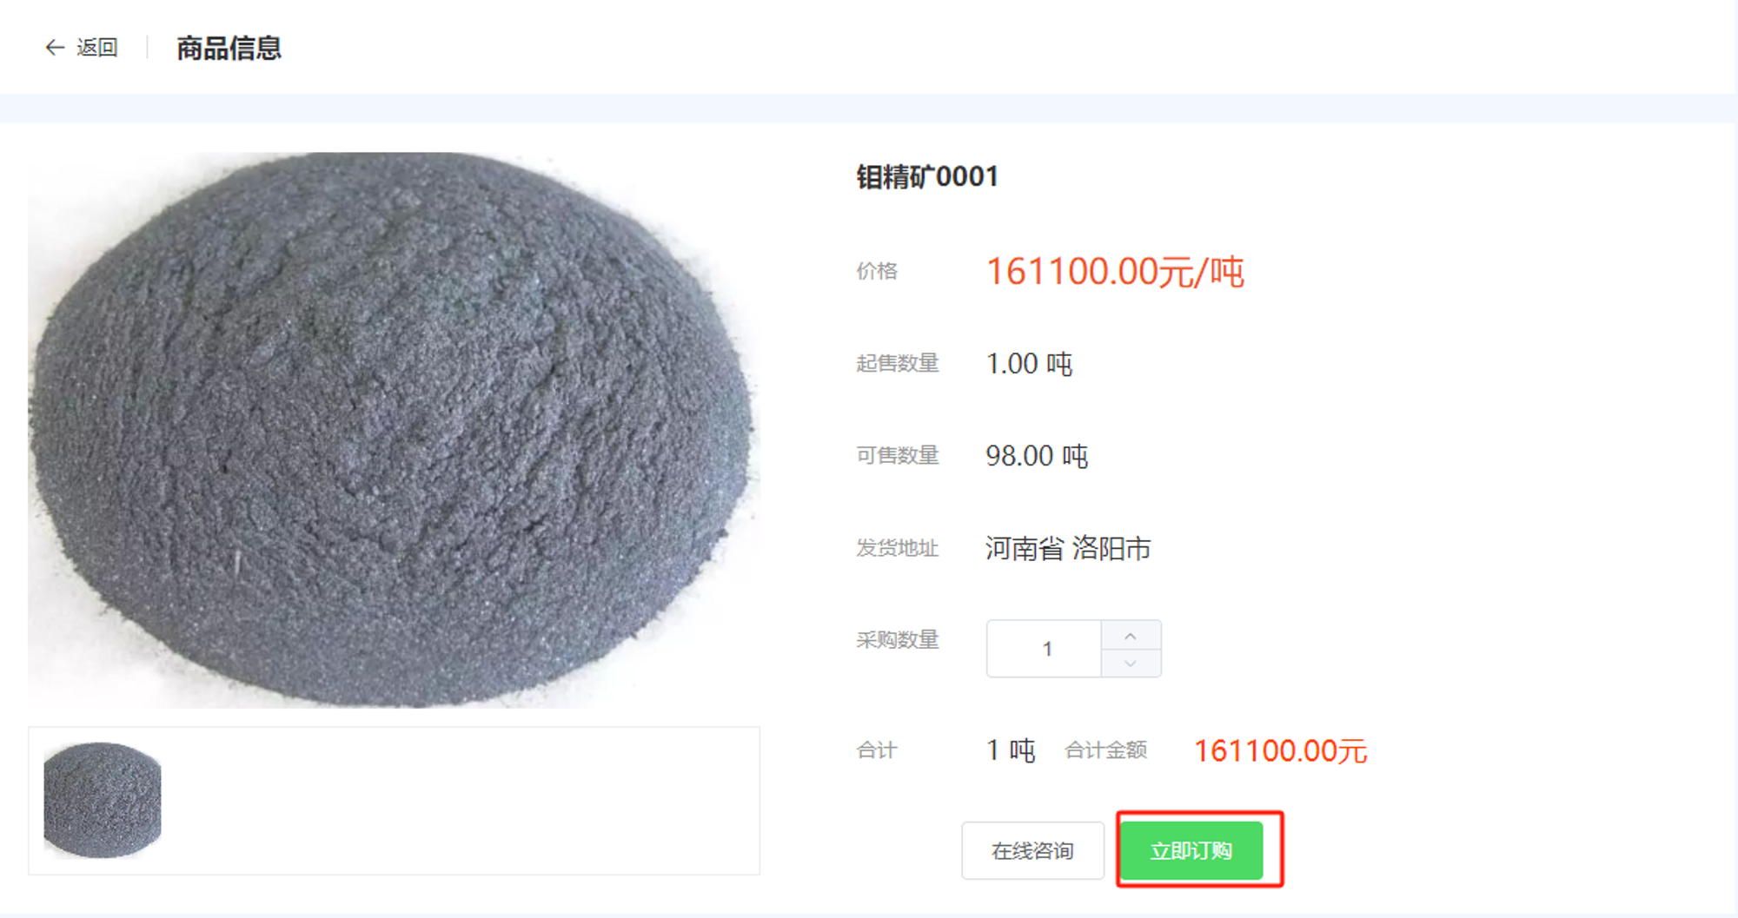
Task: Click the 合计金额 label
Action: (1106, 750)
